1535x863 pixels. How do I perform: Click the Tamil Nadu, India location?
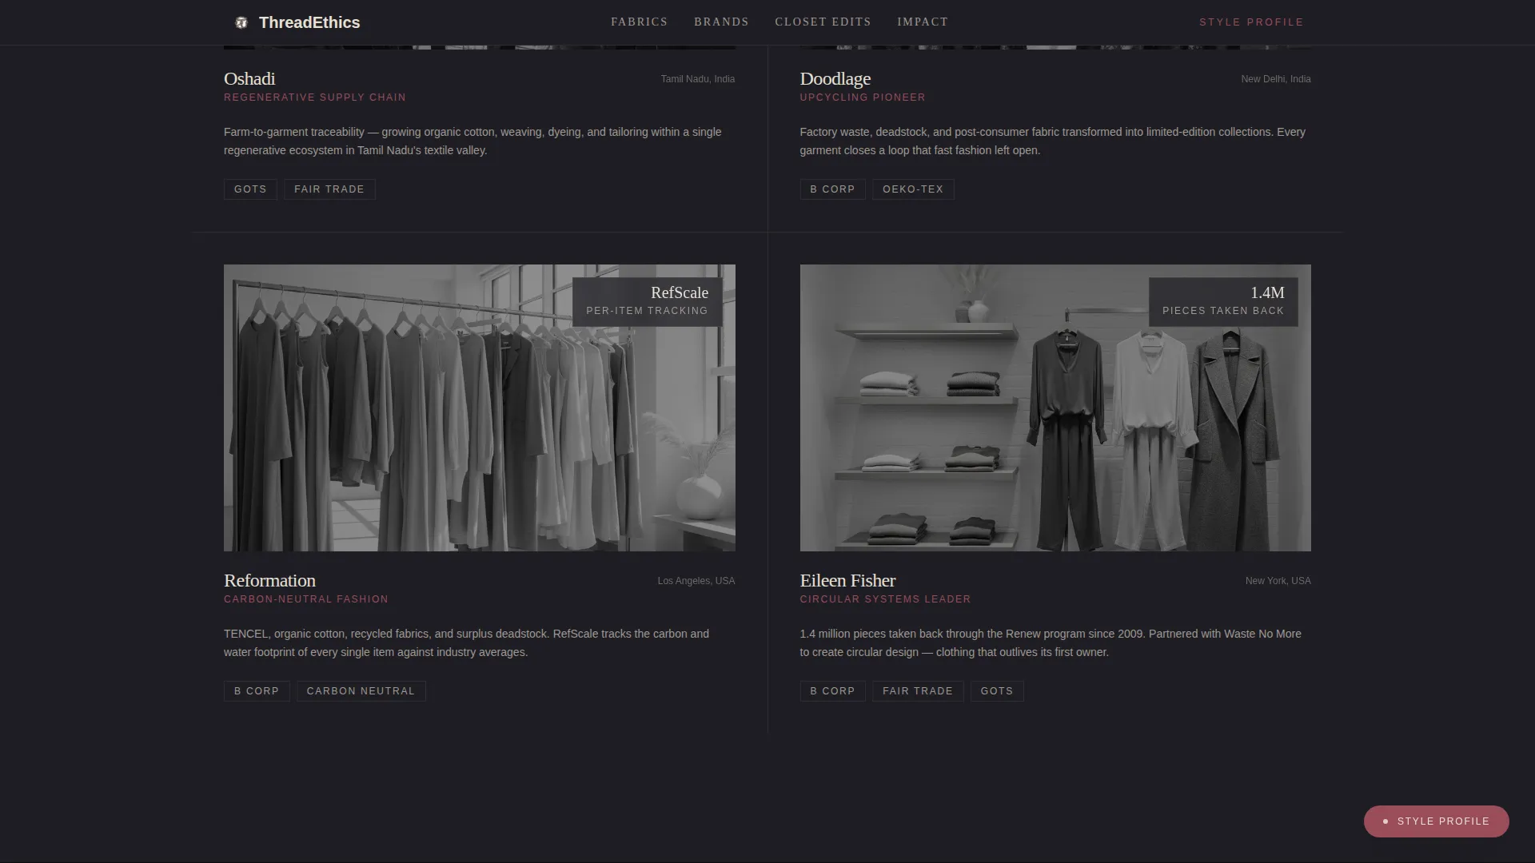[x=698, y=79]
